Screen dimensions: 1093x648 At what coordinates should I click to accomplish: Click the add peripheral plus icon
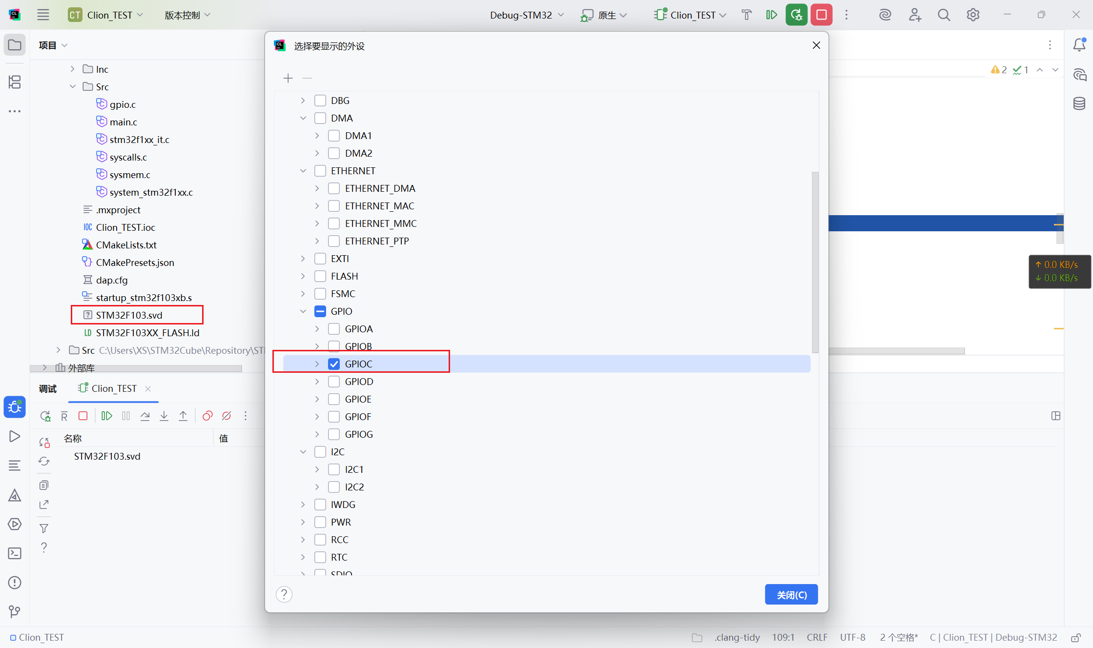click(288, 78)
